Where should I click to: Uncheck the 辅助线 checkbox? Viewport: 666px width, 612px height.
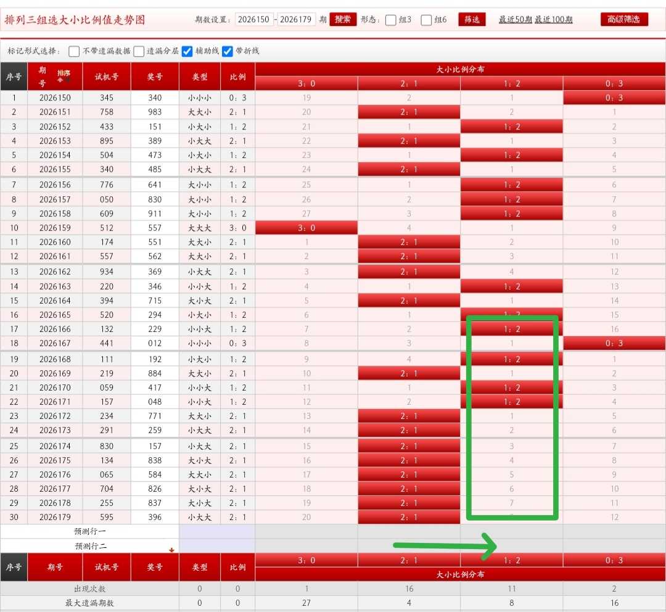coord(187,51)
